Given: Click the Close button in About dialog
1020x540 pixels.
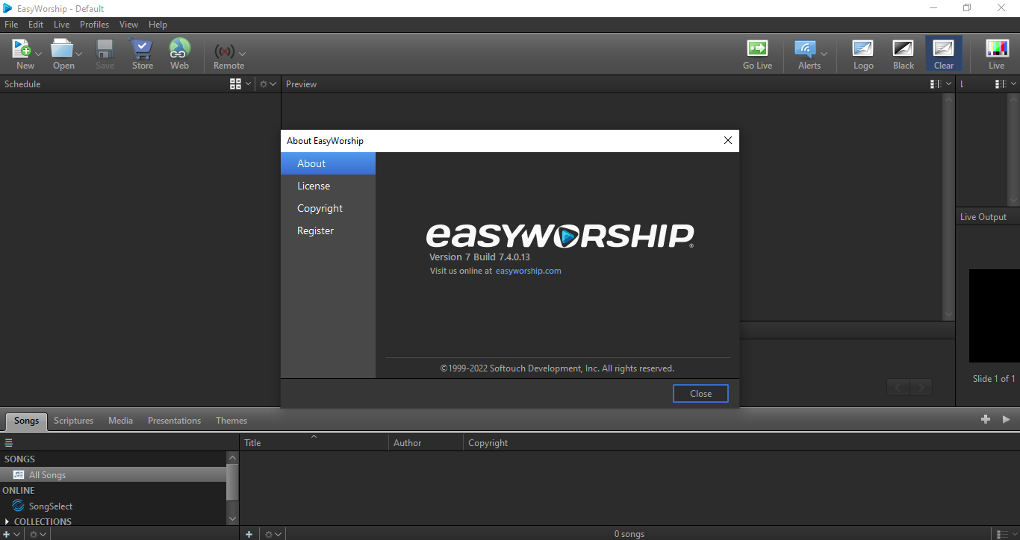Looking at the screenshot, I should 700,393.
